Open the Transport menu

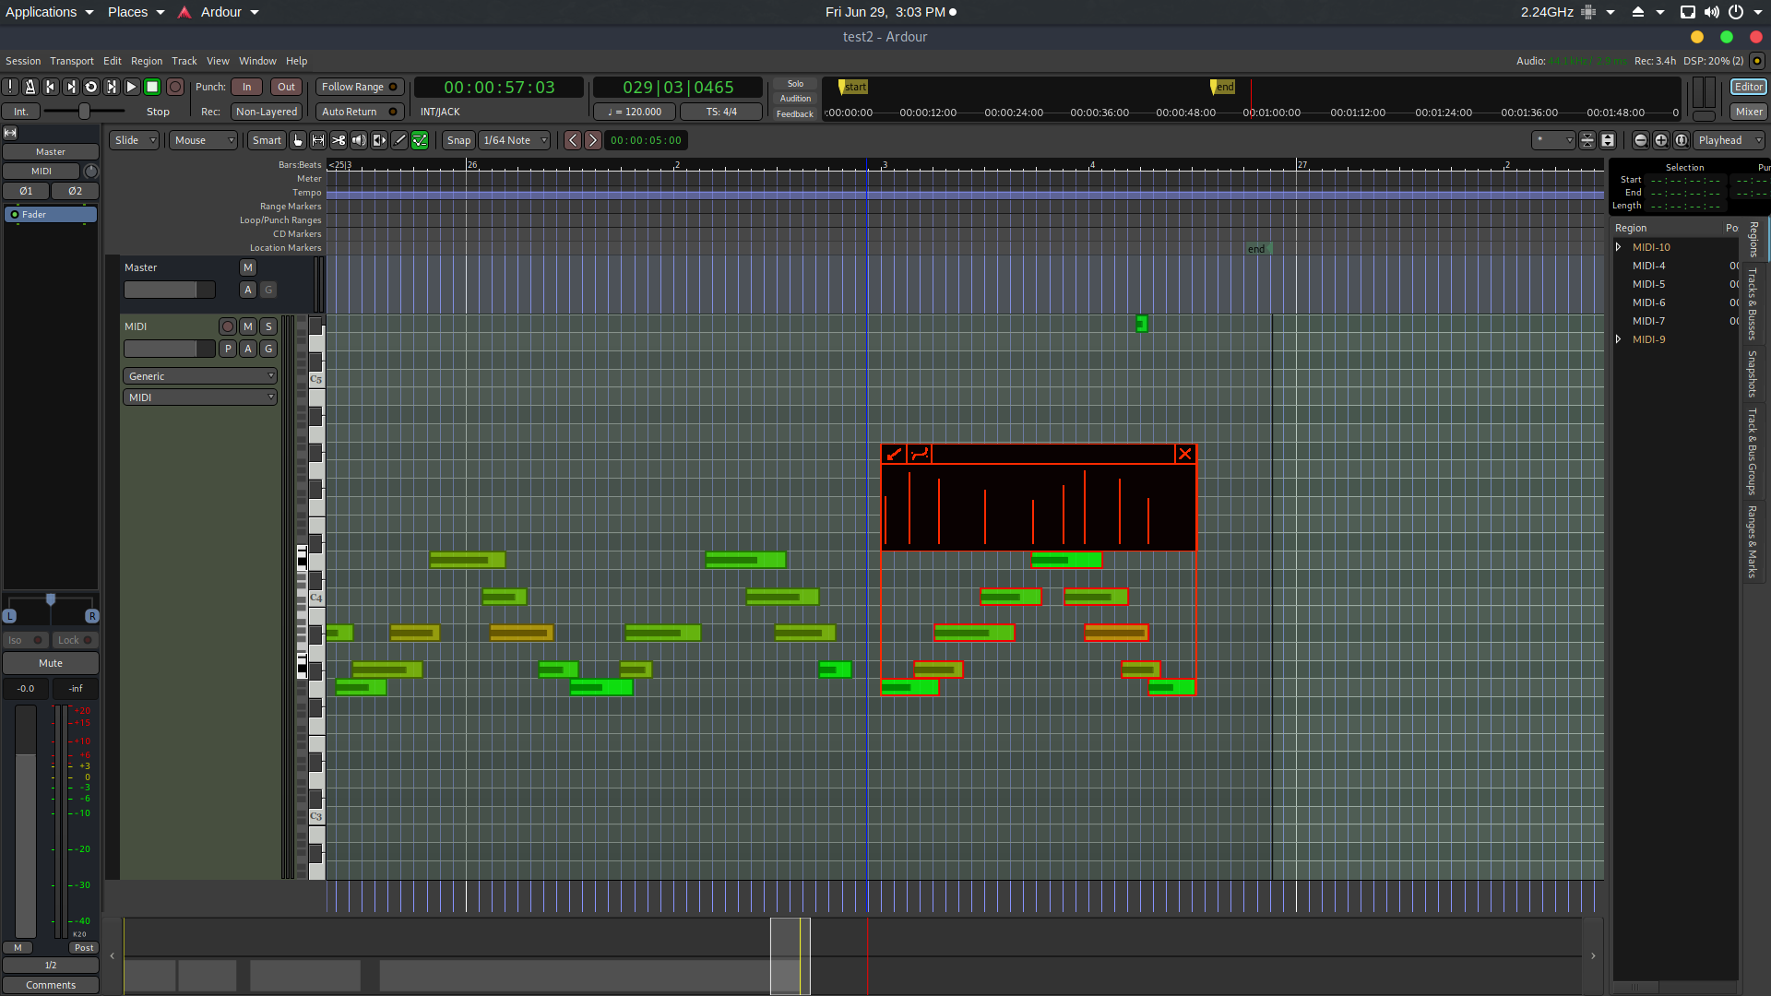tap(71, 61)
